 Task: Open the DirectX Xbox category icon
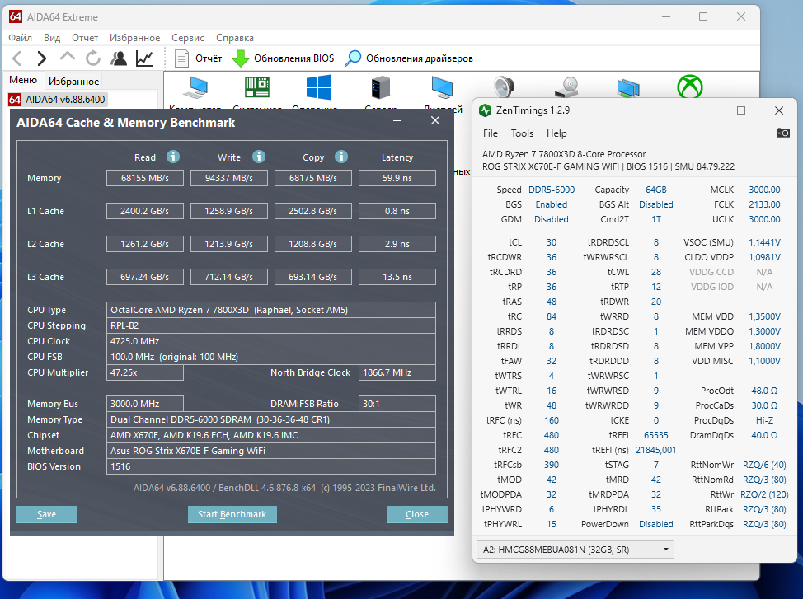(690, 87)
